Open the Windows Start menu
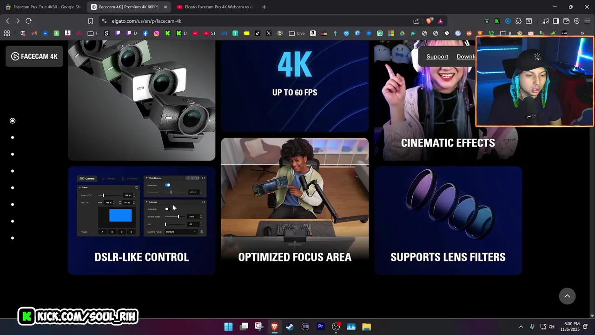595x335 pixels. [x=228, y=327]
